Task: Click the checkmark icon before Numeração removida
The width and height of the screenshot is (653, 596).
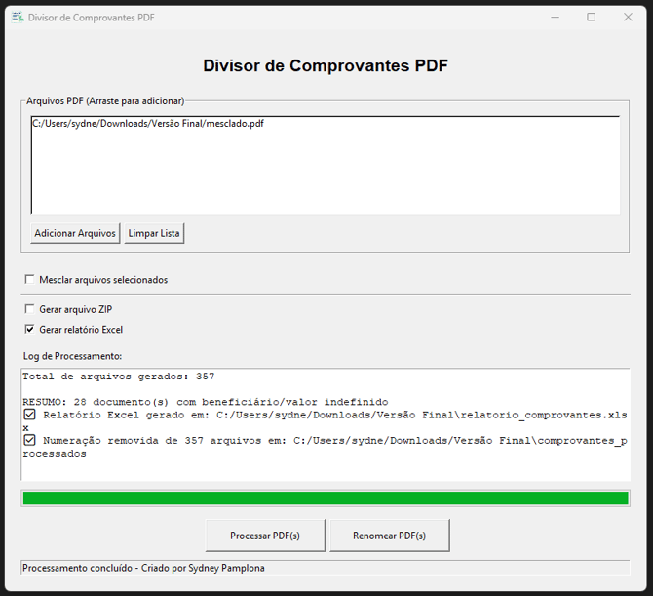Action: tap(29, 440)
